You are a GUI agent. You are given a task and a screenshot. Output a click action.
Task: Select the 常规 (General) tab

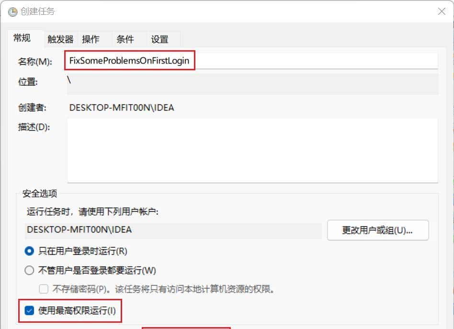click(22, 39)
